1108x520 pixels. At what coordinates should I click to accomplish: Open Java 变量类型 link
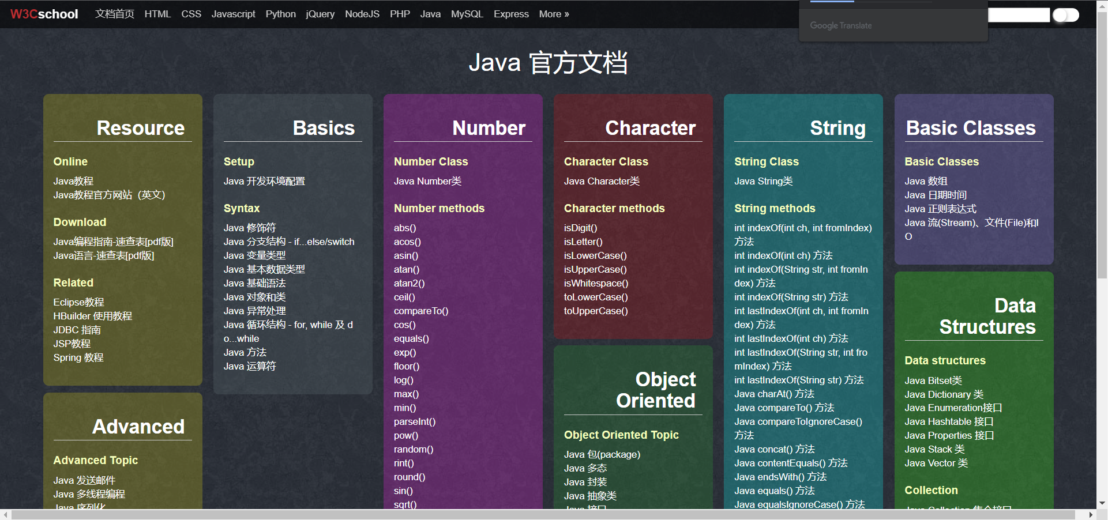[254, 255]
